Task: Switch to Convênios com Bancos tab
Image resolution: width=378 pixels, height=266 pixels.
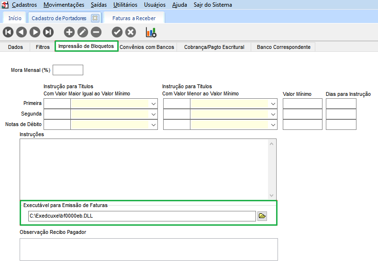Action: 146,47
